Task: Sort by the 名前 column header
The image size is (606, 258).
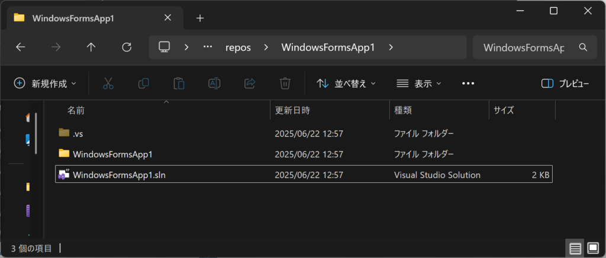Action: (x=76, y=111)
